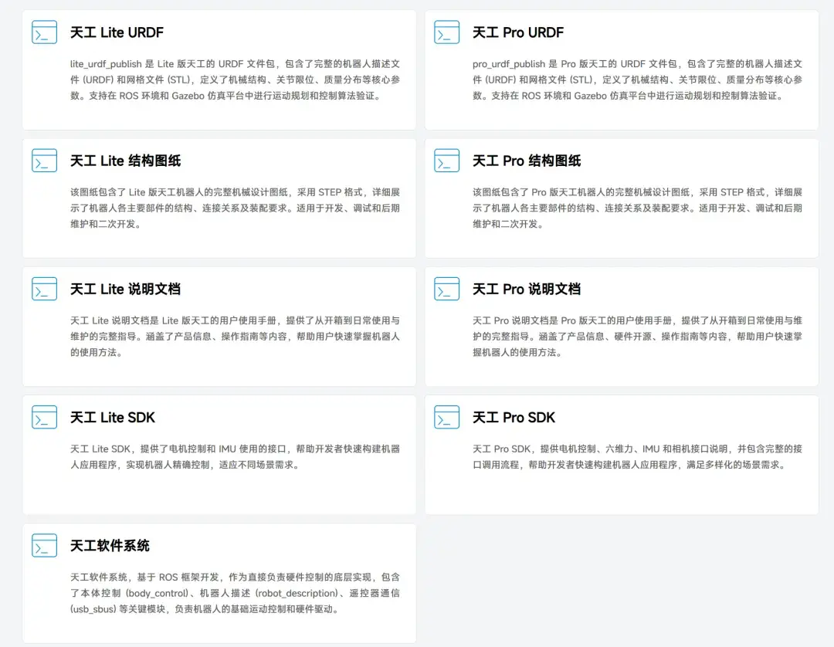Click the terminal icon beside 天工 Pro 结构图纸
Viewport: 834px width, 647px height.
pyautogui.click(x=447, y=161)
